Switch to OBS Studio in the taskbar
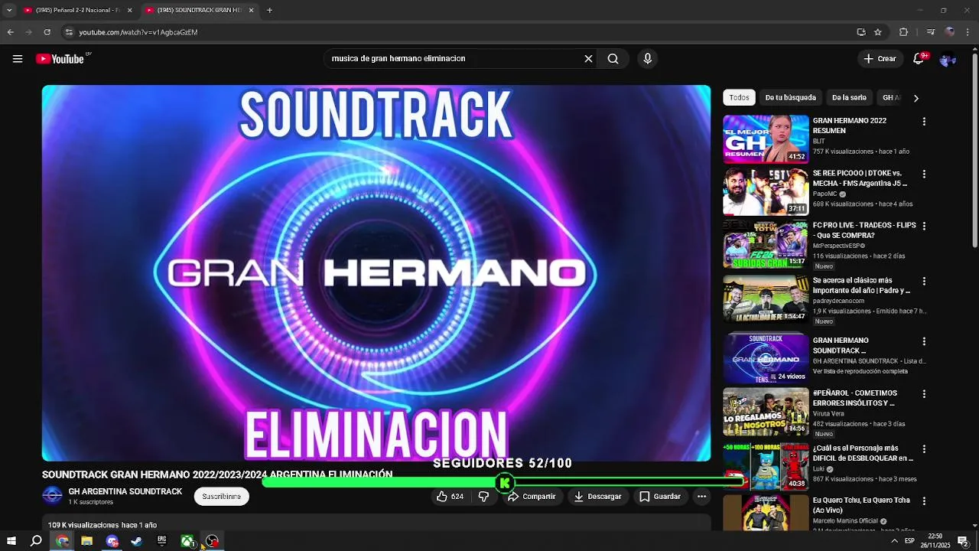Screen dimensions: 979x551 point(212,541)
